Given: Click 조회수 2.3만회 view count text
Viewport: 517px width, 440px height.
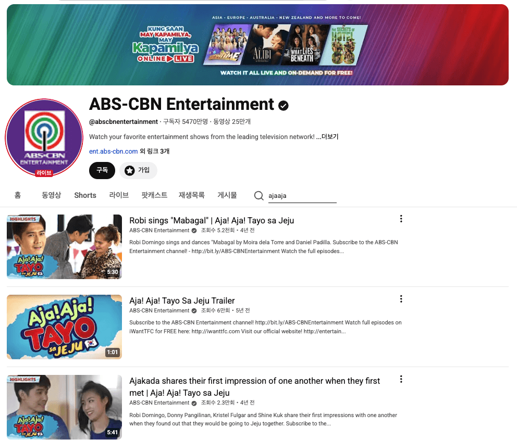Looking at the screenshot, I should point(218,403).
